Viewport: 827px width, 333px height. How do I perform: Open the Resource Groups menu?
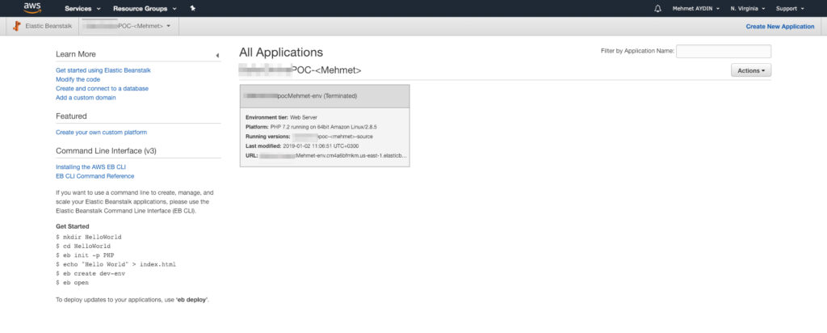[145, 8]
